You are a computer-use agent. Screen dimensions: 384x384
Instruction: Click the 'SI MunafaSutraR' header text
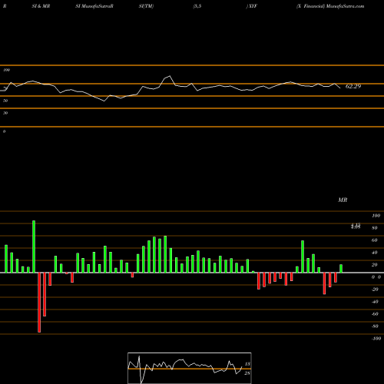(x=94, y=6)
